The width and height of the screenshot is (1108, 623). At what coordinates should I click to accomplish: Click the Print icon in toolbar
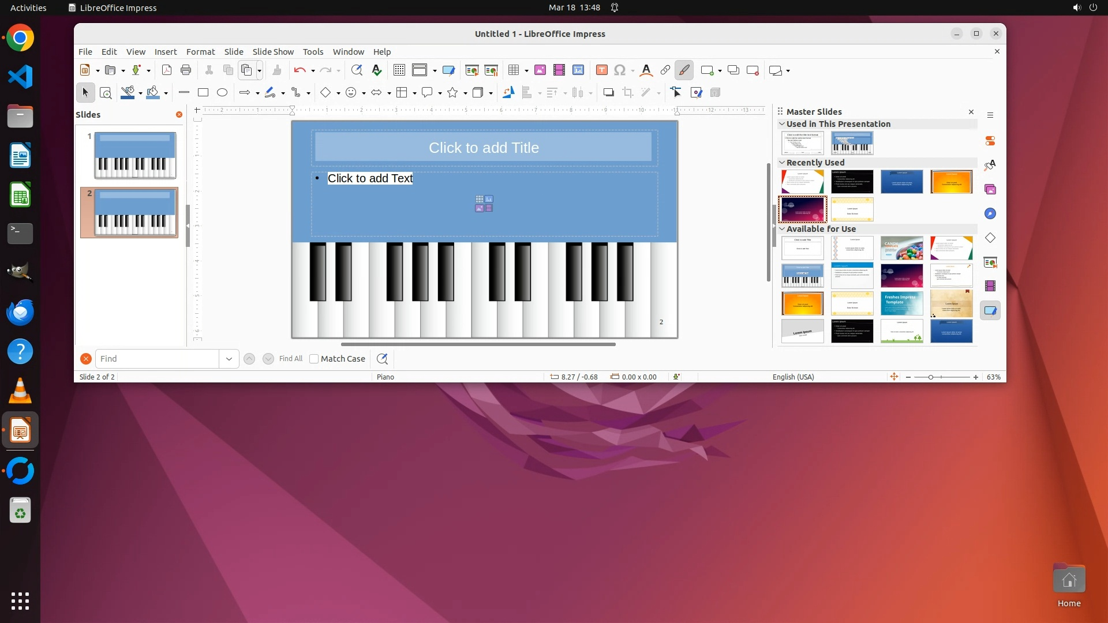(186, 70)
